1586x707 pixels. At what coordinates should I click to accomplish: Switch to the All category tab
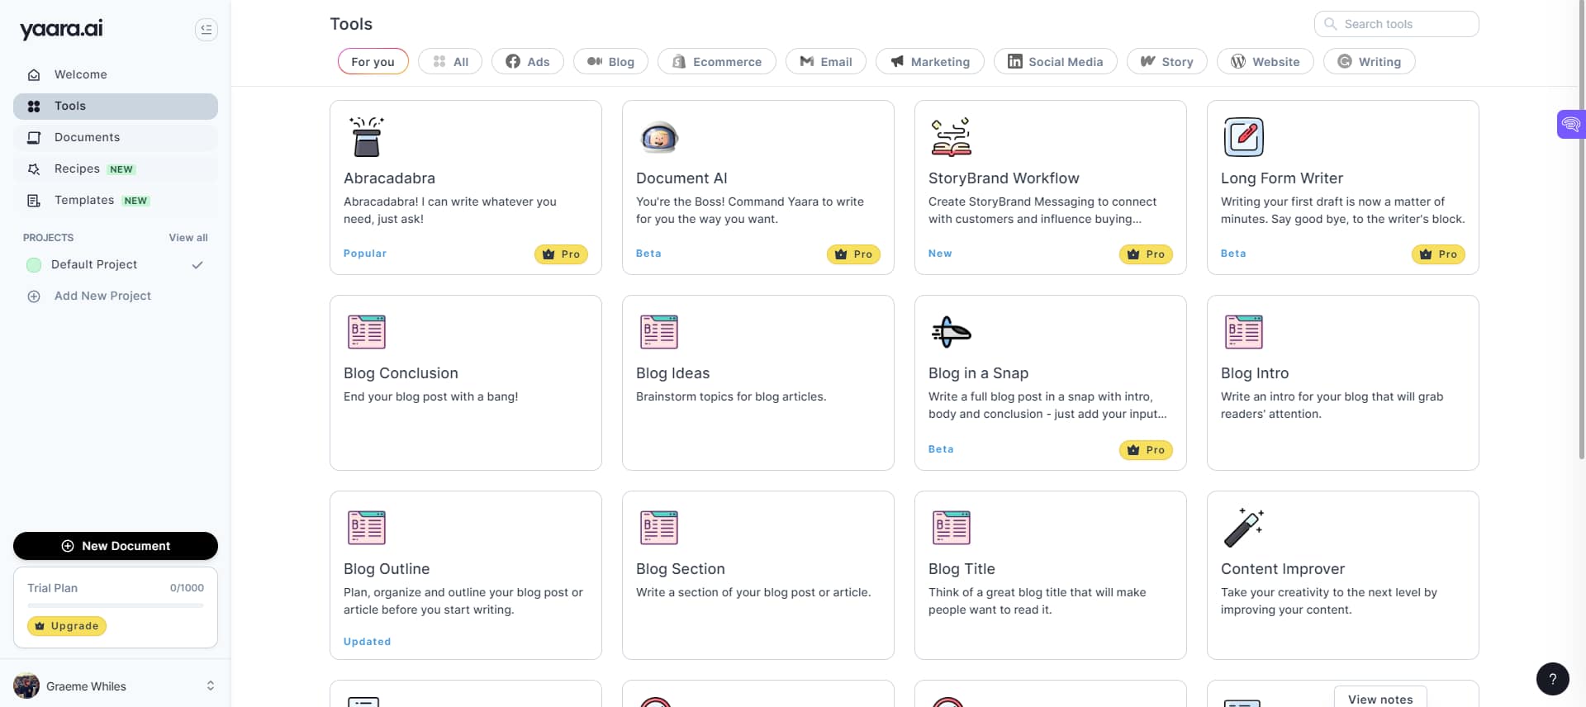pos(450,61)
